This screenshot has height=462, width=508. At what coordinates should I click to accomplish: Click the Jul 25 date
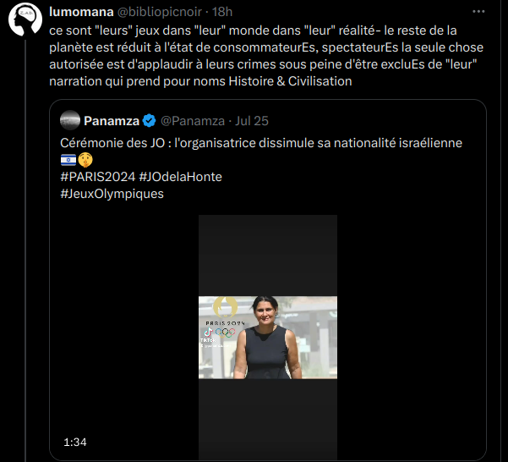click(252, 121)
